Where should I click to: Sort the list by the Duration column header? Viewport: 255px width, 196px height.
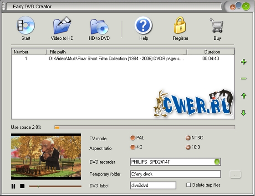(210, 52)
